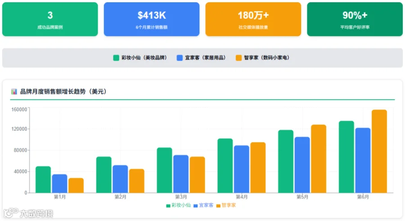Click the 第3月 x-axis label

pos(181,197)
